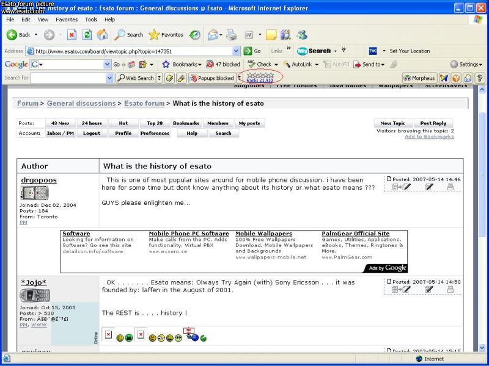Screen dimensions: 489x366
Task: Click the yellow note icon in toolbar
Action: (x=271, y=35)
